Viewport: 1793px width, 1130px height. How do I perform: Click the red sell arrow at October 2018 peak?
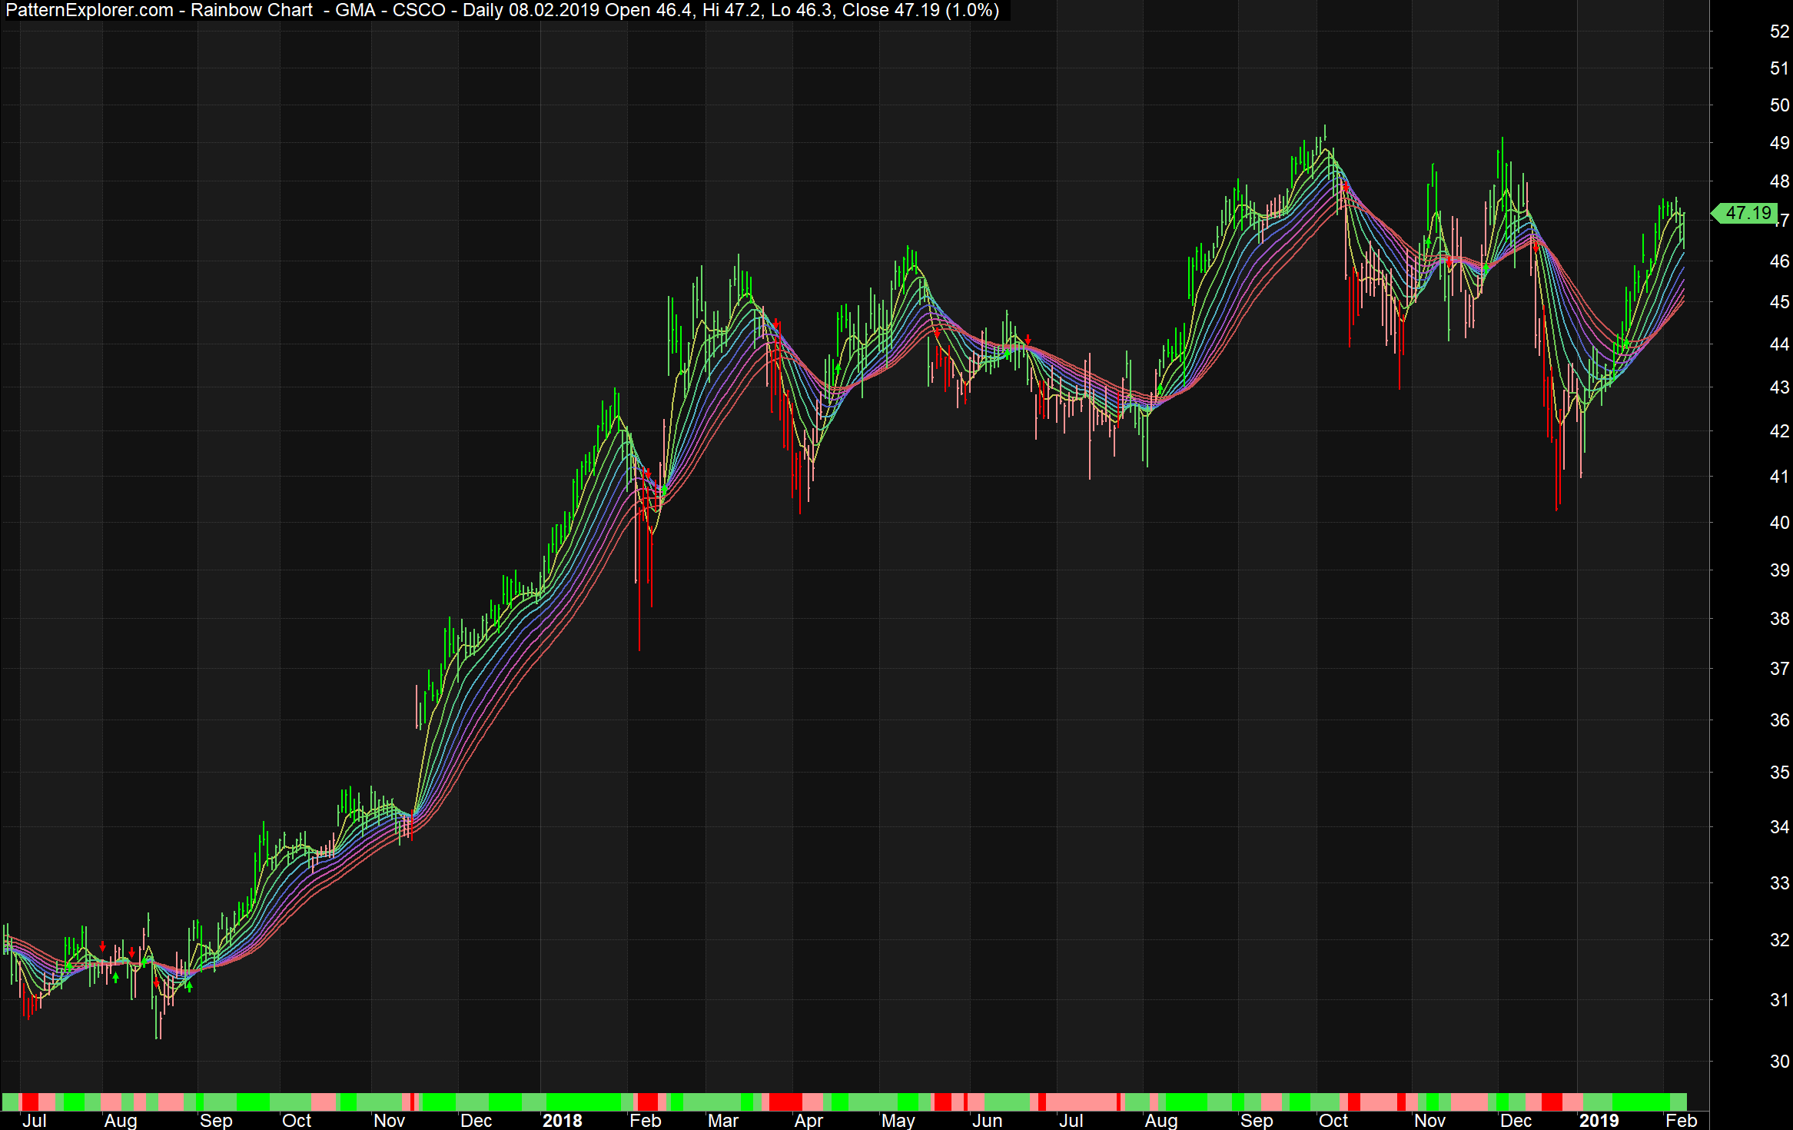(x=1345, y=187)
